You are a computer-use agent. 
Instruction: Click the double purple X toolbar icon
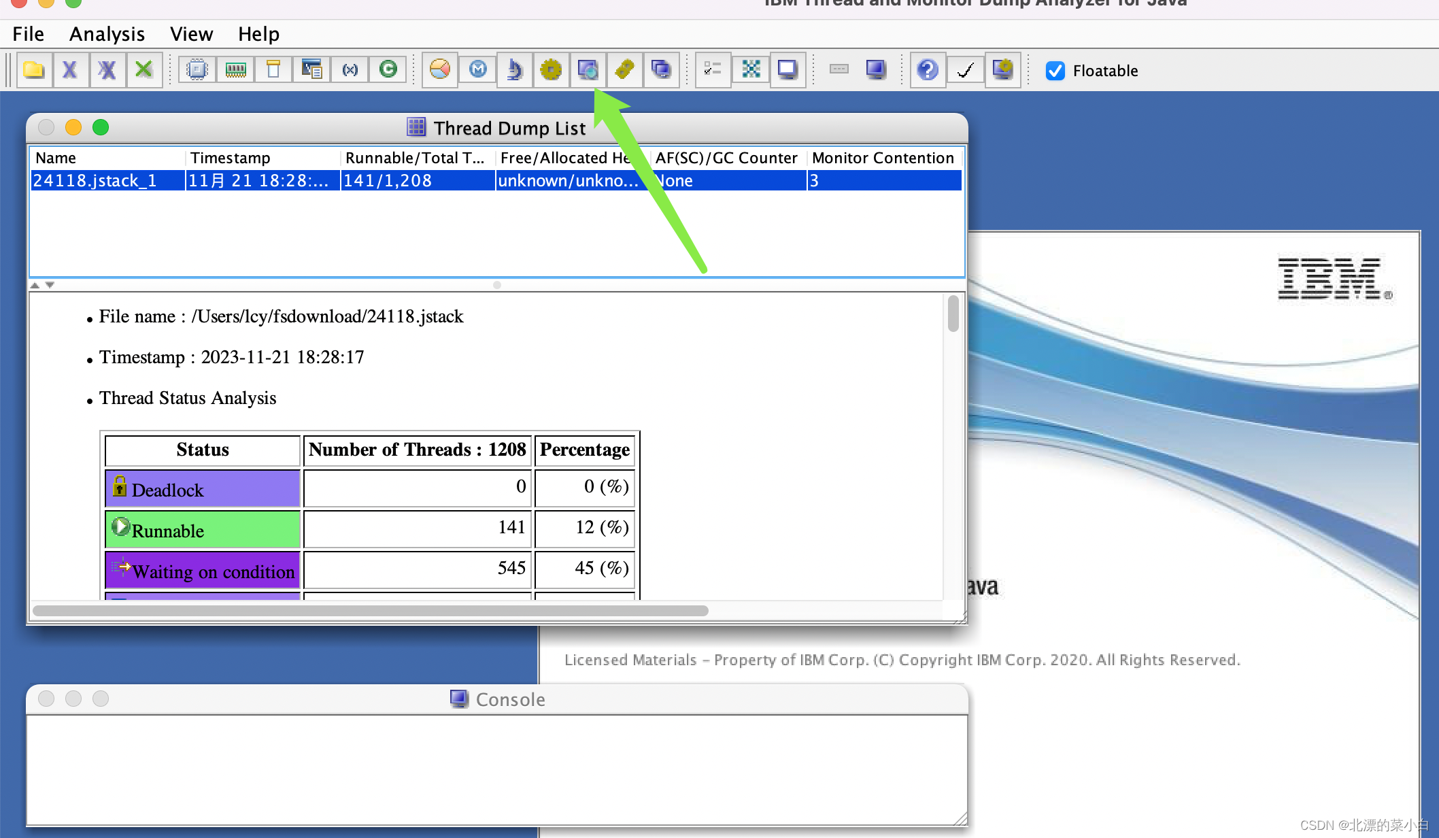point(107,69)
